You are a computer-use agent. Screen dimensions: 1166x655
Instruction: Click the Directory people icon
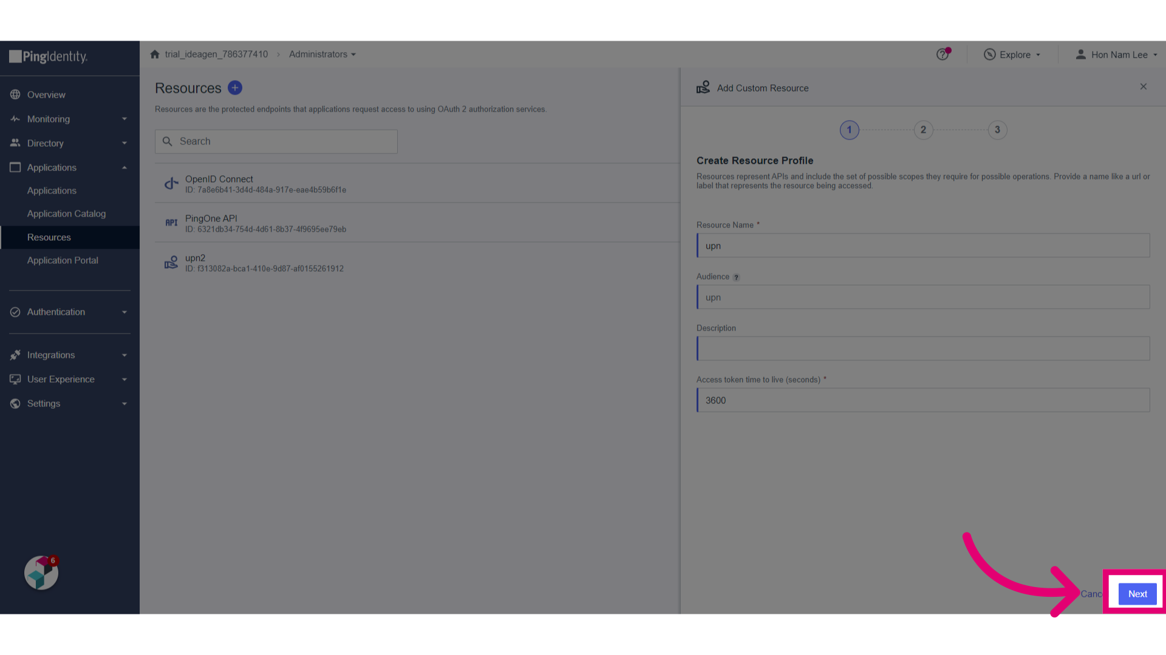point(15,143)
